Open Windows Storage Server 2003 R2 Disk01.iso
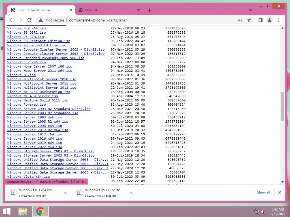290x217 pixels. 51,151
